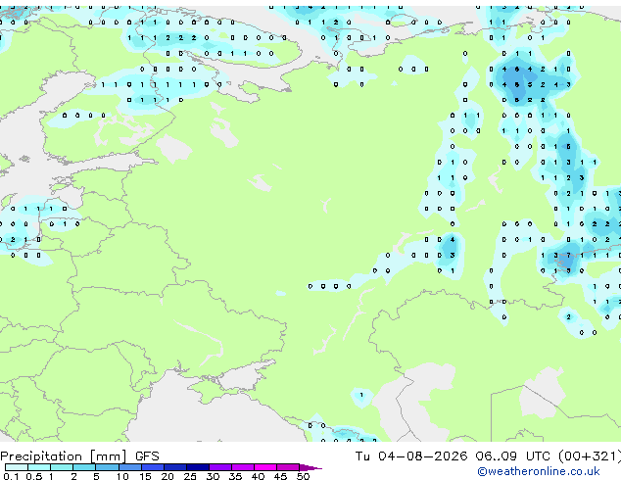Click the 45–50 mm legend color swatch
The height and width of the screenshot is (480, 621).
[288, 467]
